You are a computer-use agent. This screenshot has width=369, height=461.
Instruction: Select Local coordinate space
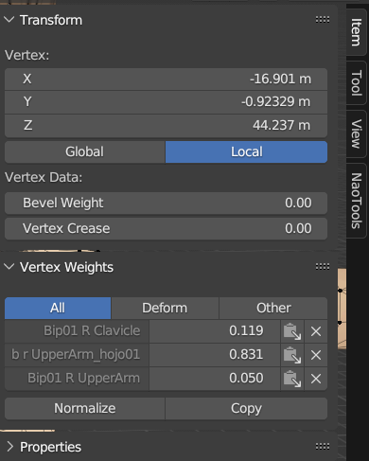point(246,151)
